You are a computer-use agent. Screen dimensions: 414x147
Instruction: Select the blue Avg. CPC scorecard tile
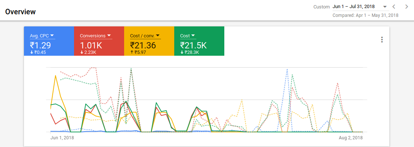click(x=49, y=41)
